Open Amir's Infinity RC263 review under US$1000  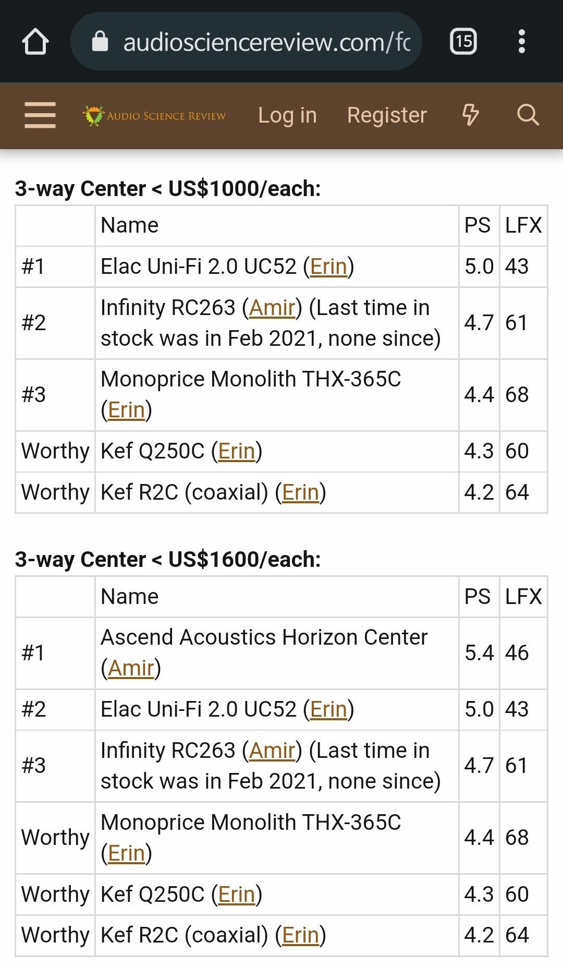[x=272, y=308]
